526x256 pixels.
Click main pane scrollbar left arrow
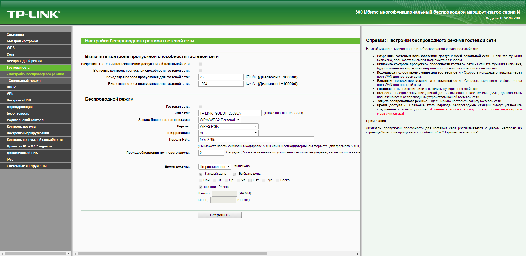click(x=75, y=254)
